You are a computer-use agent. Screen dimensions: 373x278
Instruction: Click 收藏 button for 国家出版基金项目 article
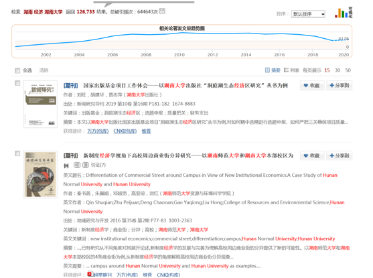[x=312, y=86]
